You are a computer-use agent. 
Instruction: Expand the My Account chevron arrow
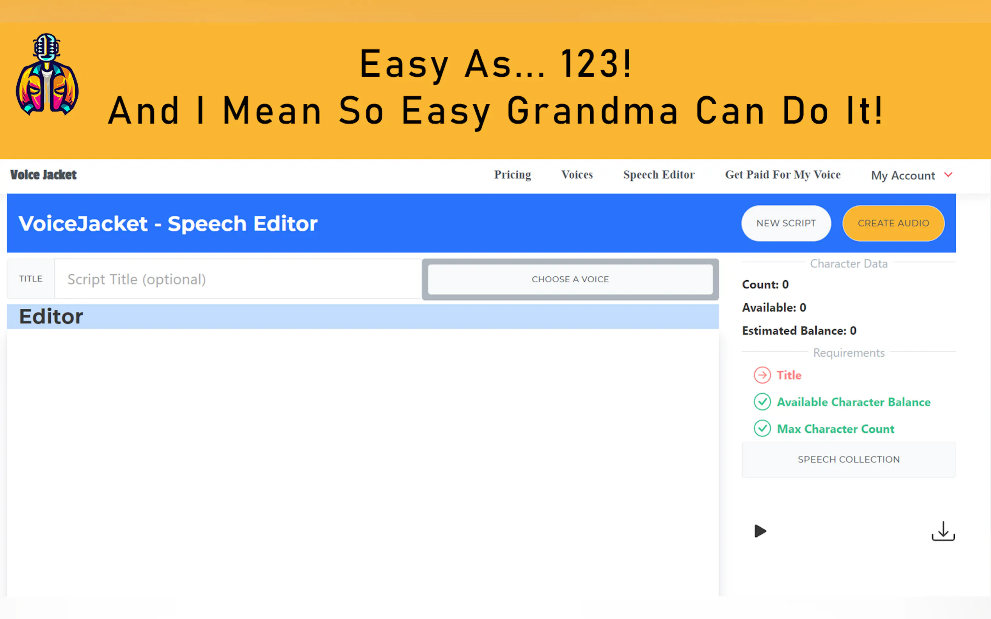(948, 175)
